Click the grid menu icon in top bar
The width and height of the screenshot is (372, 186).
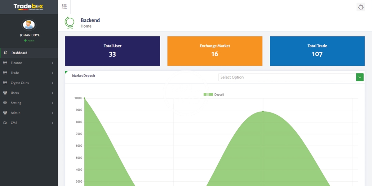click(x=64, y=7)
